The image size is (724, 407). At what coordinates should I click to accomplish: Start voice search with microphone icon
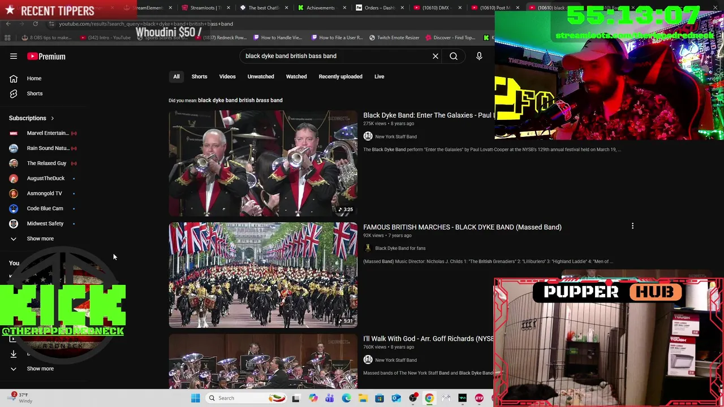point(479,56)
